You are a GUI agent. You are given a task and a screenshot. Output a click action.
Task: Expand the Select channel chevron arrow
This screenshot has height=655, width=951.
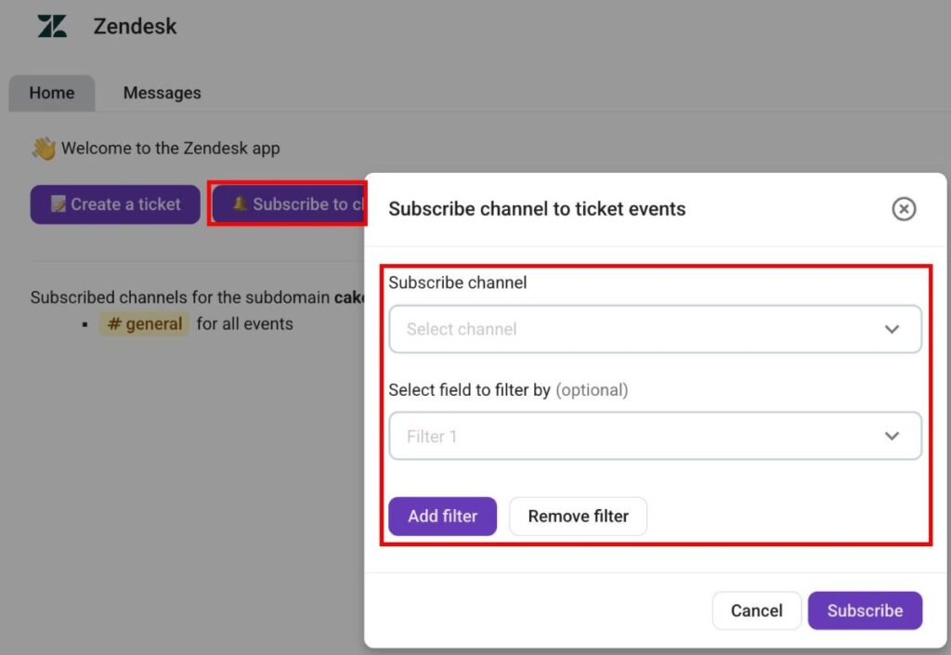(x=892, y=329)
